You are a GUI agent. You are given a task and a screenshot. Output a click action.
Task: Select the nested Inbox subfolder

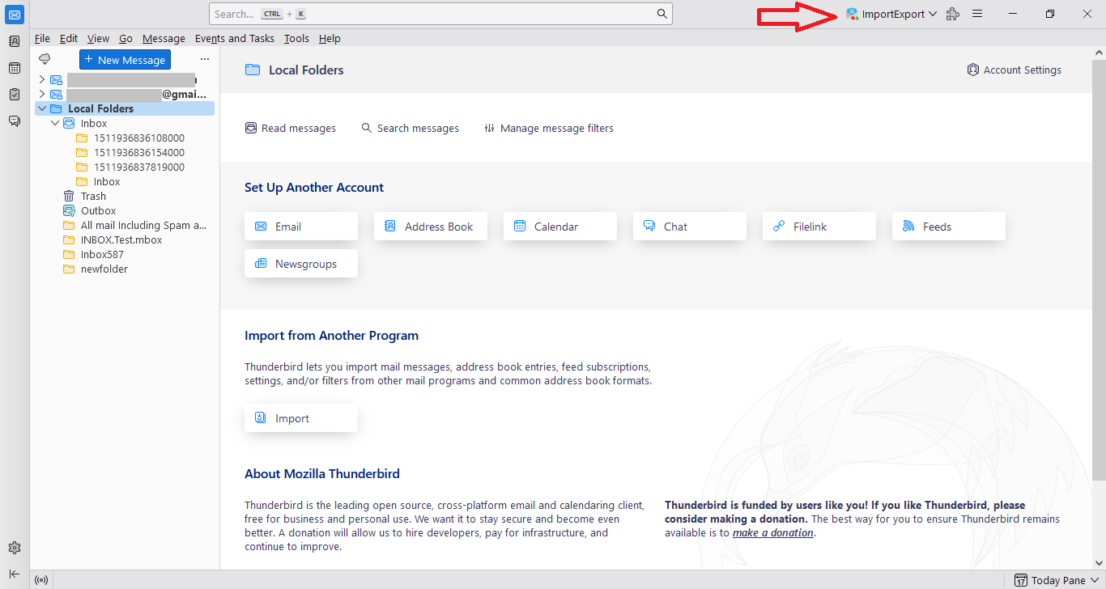click(x=107, y=181)
